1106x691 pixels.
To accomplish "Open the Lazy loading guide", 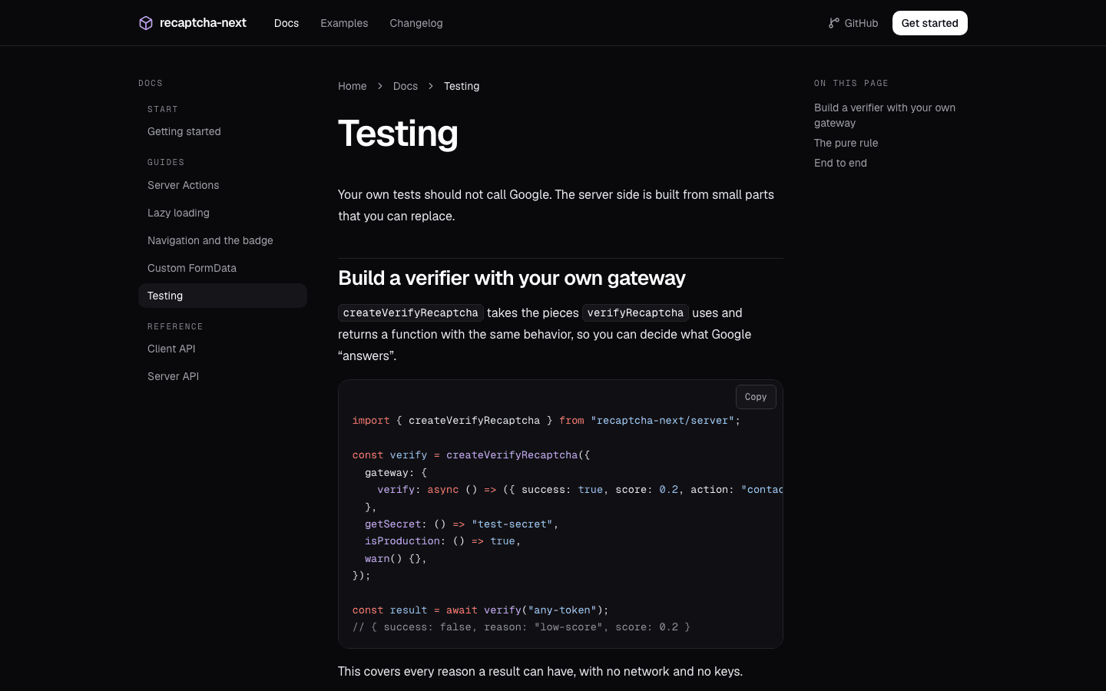I will pyautogui.click(x=223, y=213).
